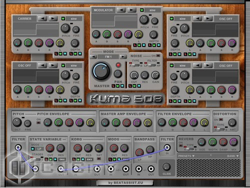Screen dimensions: 250x188
Task: Click the green W button under Modulator DEPTH knob
Action: [154, 45]
